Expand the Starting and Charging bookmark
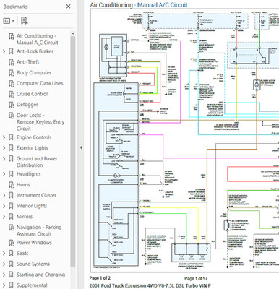Viewport: 279px width, 289px height. point(4,275)
